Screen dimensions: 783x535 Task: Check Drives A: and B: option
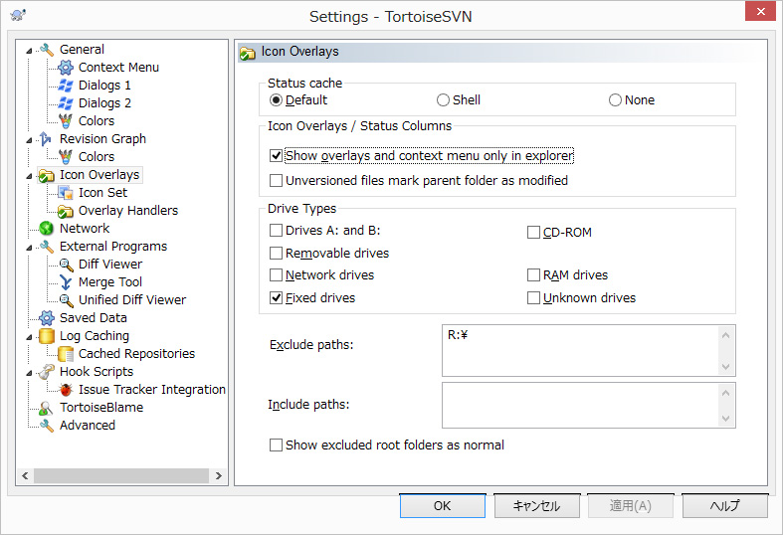[x=277, y=230]
